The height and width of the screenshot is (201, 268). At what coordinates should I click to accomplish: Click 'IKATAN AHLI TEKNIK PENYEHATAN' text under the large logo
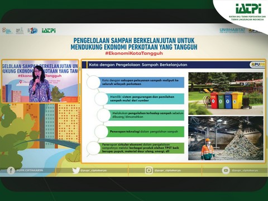pos(247,17)
